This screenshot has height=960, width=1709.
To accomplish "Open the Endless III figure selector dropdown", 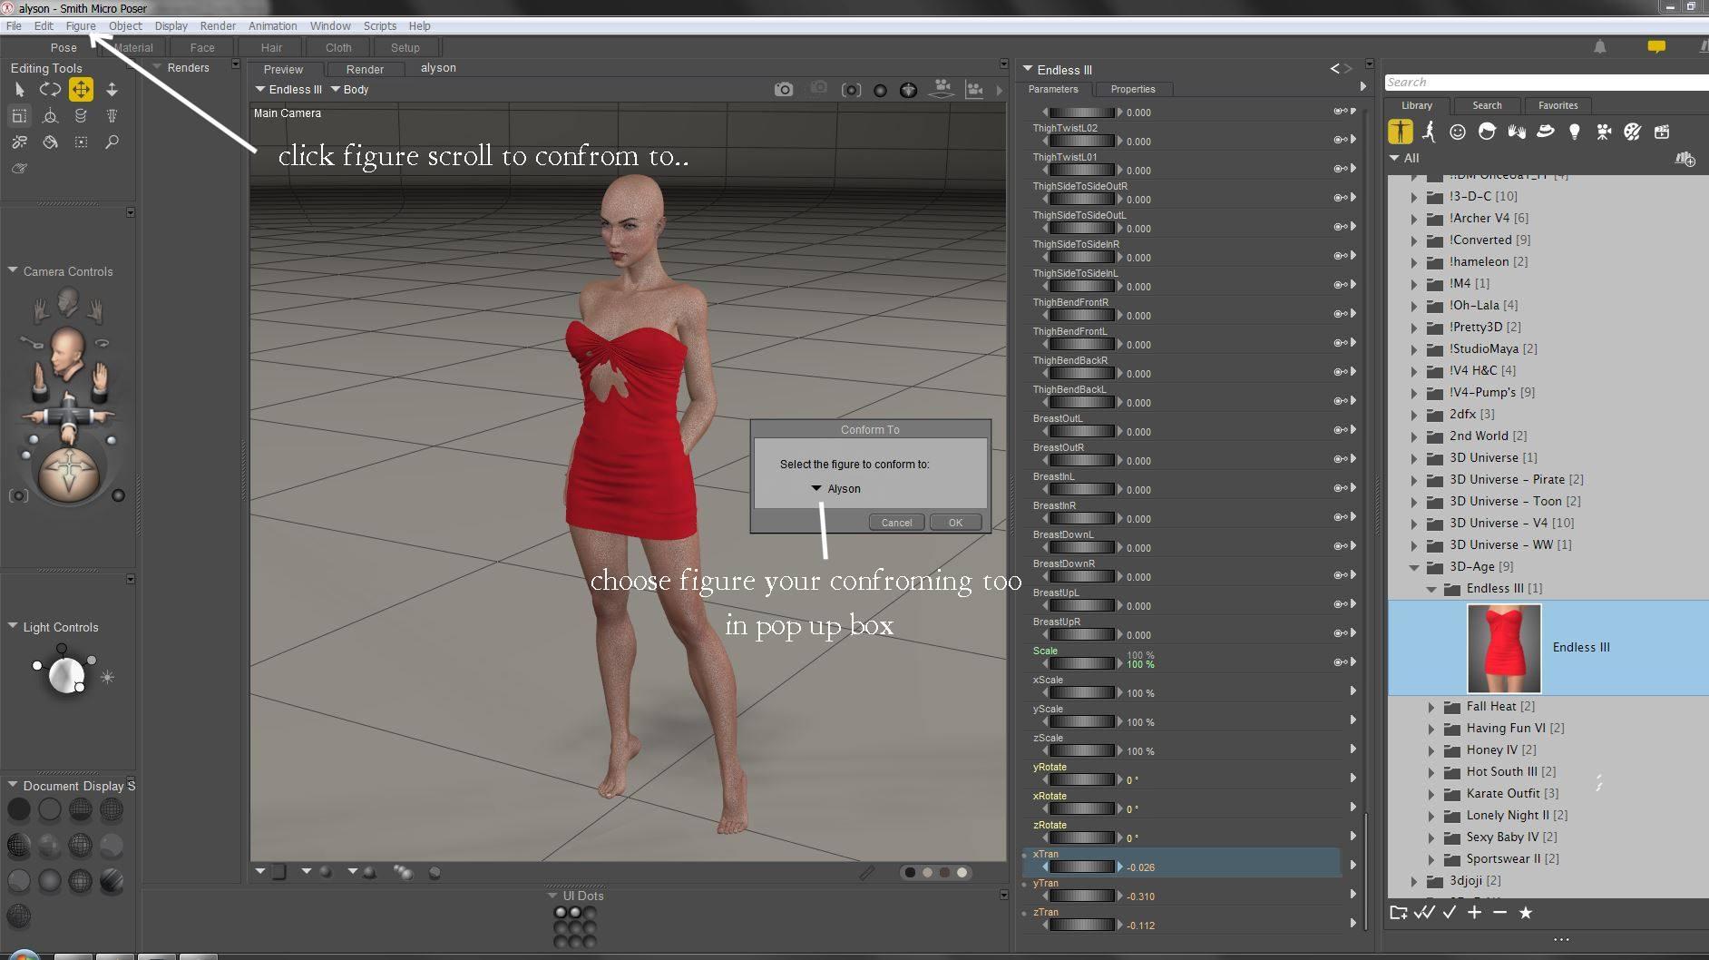I will pyautogui.click(x=288, y=89).
